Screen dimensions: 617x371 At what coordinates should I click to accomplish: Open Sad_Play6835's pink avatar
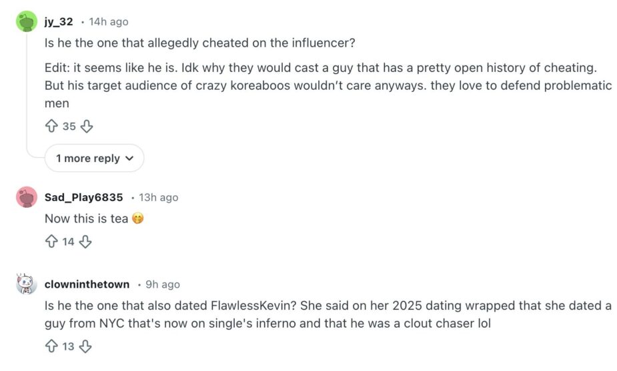pos(27,197)
